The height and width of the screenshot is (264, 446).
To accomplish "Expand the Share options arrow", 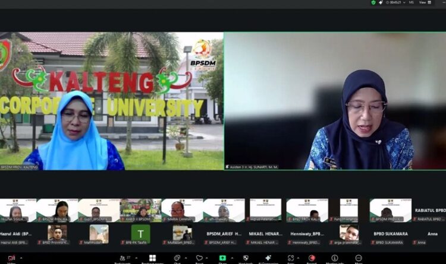I will pyautogui.click(x=232, y=258).
